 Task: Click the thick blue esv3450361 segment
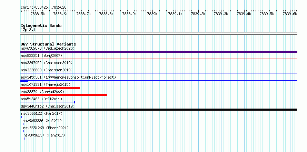point(24,81)
